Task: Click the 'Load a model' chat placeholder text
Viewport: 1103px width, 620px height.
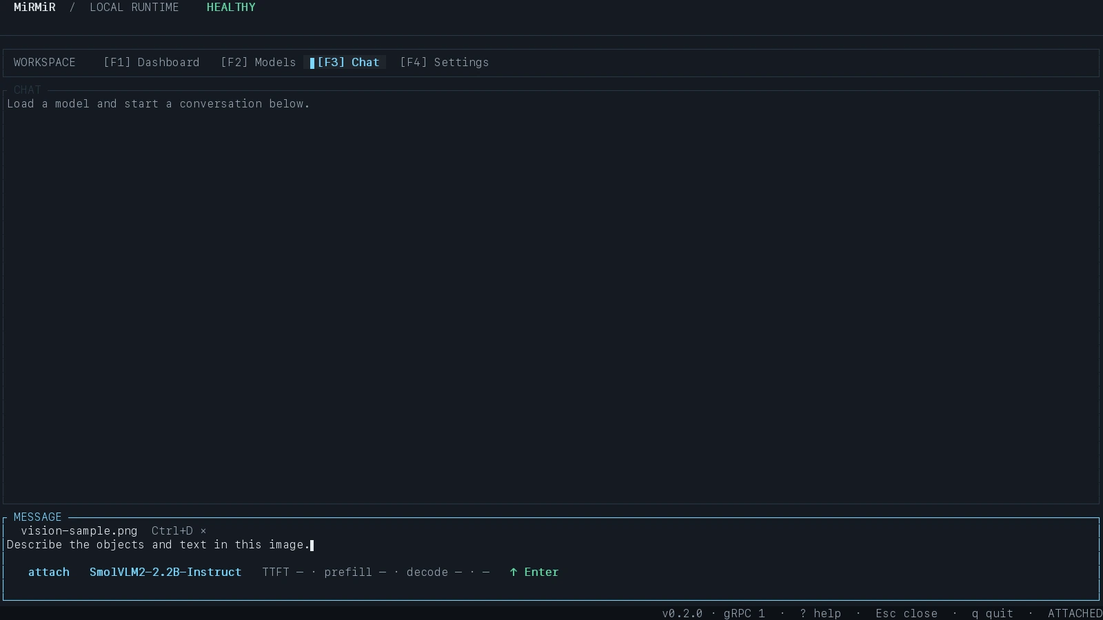Action: [x=159, y=104]
